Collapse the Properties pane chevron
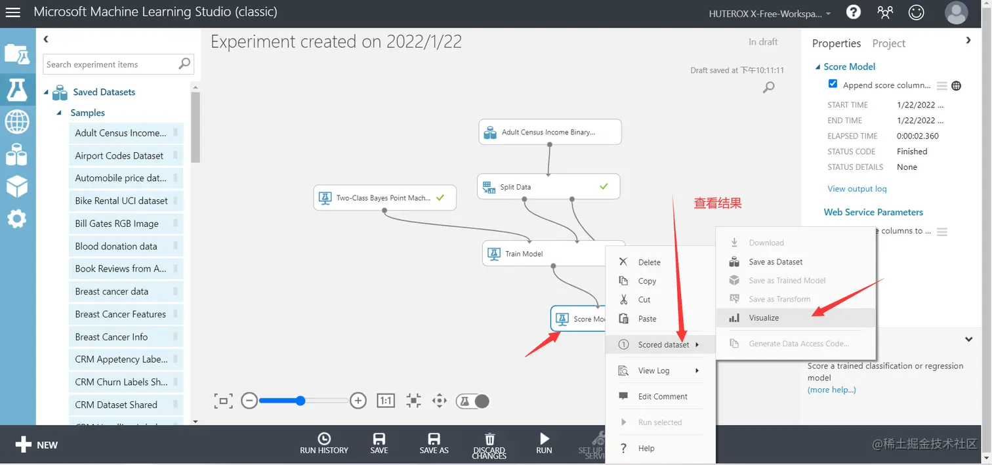The width and height of the screenshot is (992, 465). 968,40
